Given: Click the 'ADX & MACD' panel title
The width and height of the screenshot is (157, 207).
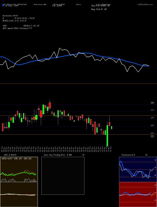Looking at the screenshot, I should coord(9,155).
